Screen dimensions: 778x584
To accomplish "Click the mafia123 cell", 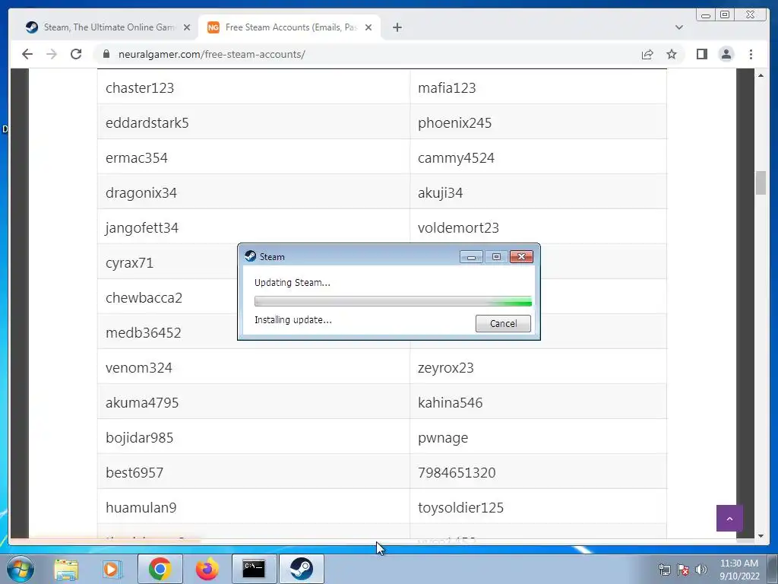I will pos(539,87).
